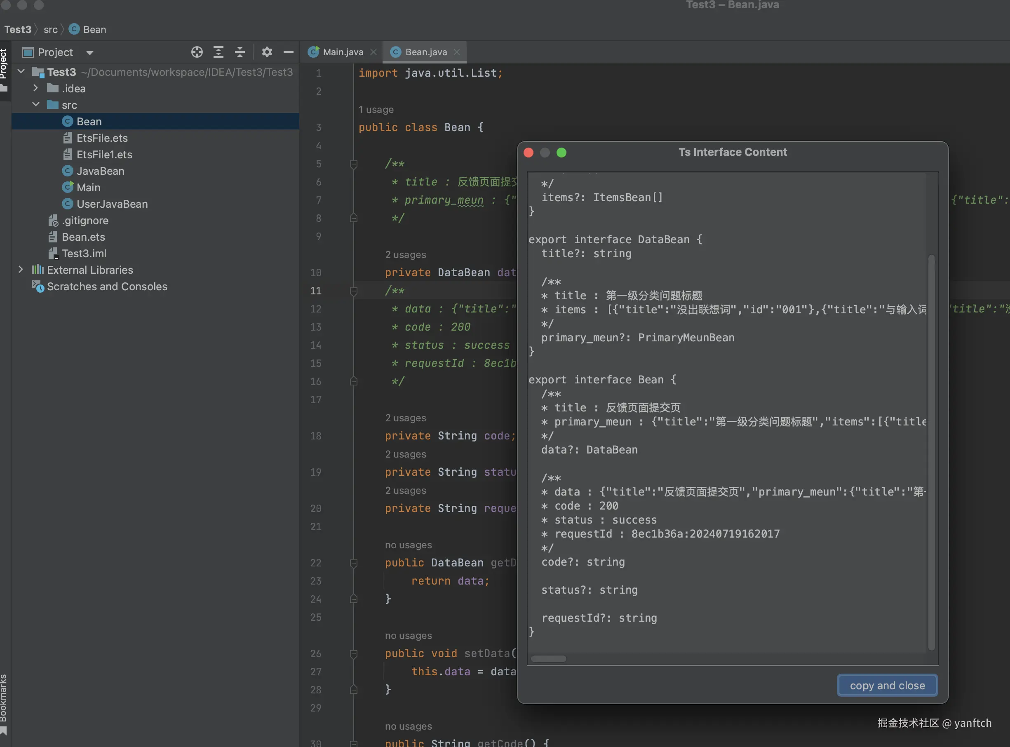The width and height of the screenshot is (1010, 747).
Task: Open the Project view dropdown arrow
Action: click(x=89, y=53)
